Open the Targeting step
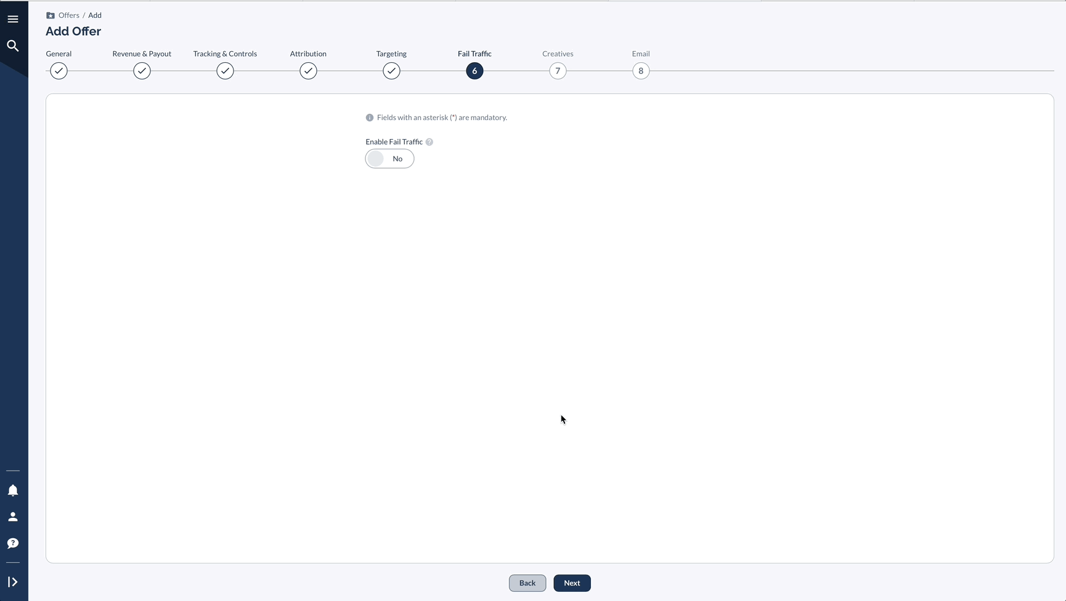The image size is (1066, 601). tap(391, 71)
